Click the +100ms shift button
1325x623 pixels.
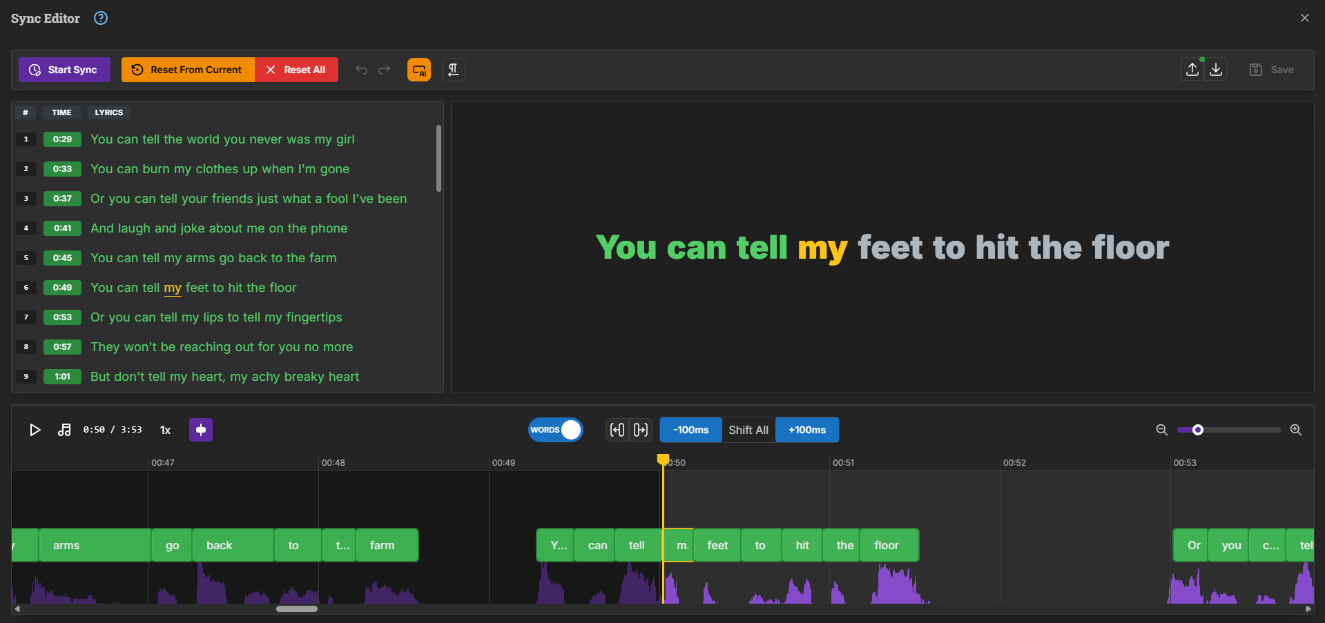(x=807, y=430)
